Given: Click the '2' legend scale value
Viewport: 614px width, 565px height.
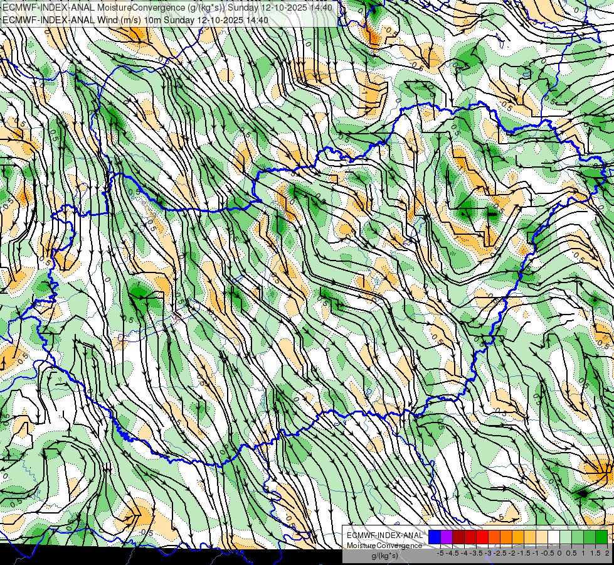Looking at the screenshot, I should [607, 553].
